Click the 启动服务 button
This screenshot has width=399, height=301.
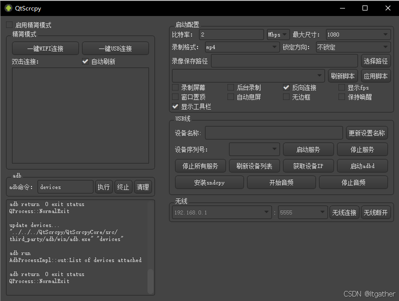tap(308, 149)
